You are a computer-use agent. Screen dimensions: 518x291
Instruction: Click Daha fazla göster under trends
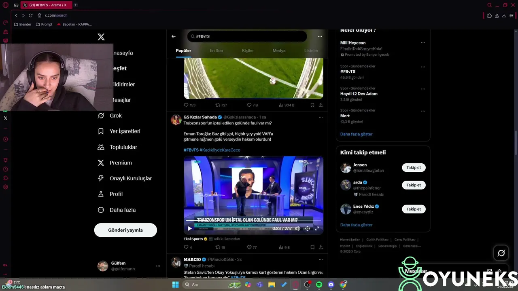coord(356,134)
